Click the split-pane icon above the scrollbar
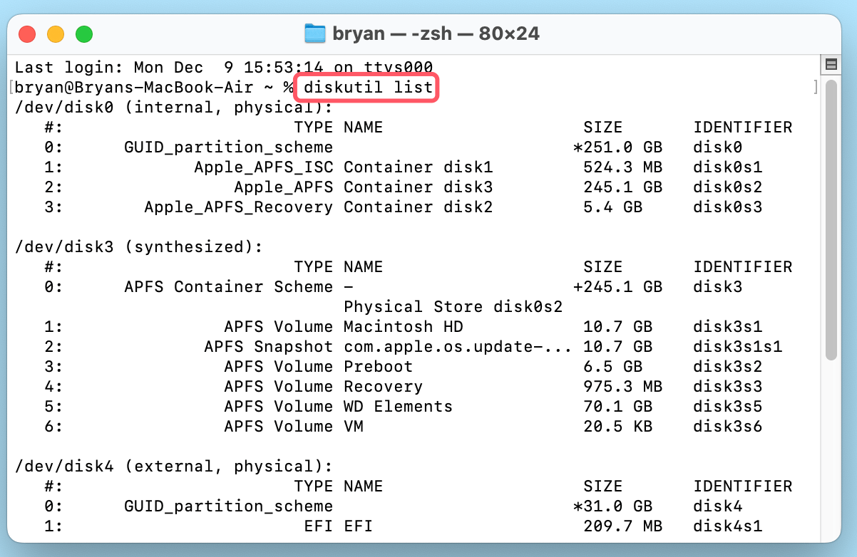857x557 pixels. click(831, 64)
